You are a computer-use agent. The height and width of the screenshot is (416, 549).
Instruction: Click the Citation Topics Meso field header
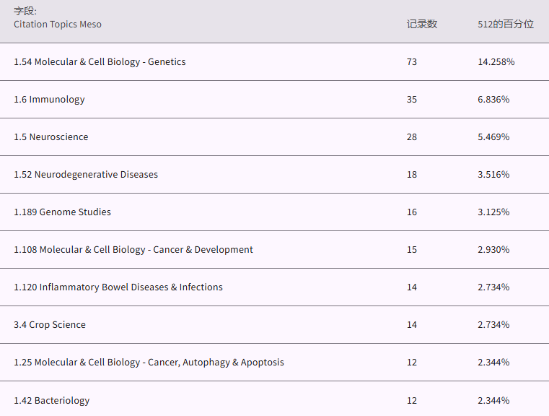pos(58,25)
